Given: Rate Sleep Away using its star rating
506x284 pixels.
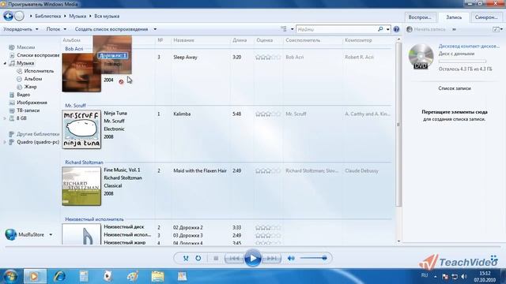Looking at the screenshot, I should (268, 58).
